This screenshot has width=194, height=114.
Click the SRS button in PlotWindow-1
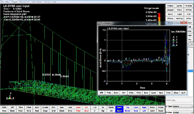click(x=101, y=93)
